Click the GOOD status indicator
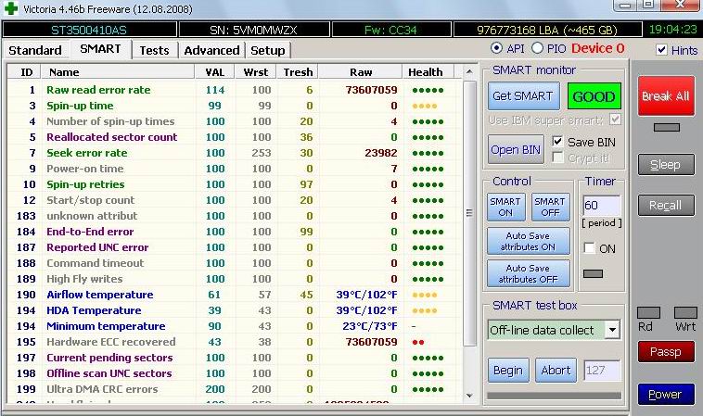Screen dimensions: 703x416 coord(594,96)
